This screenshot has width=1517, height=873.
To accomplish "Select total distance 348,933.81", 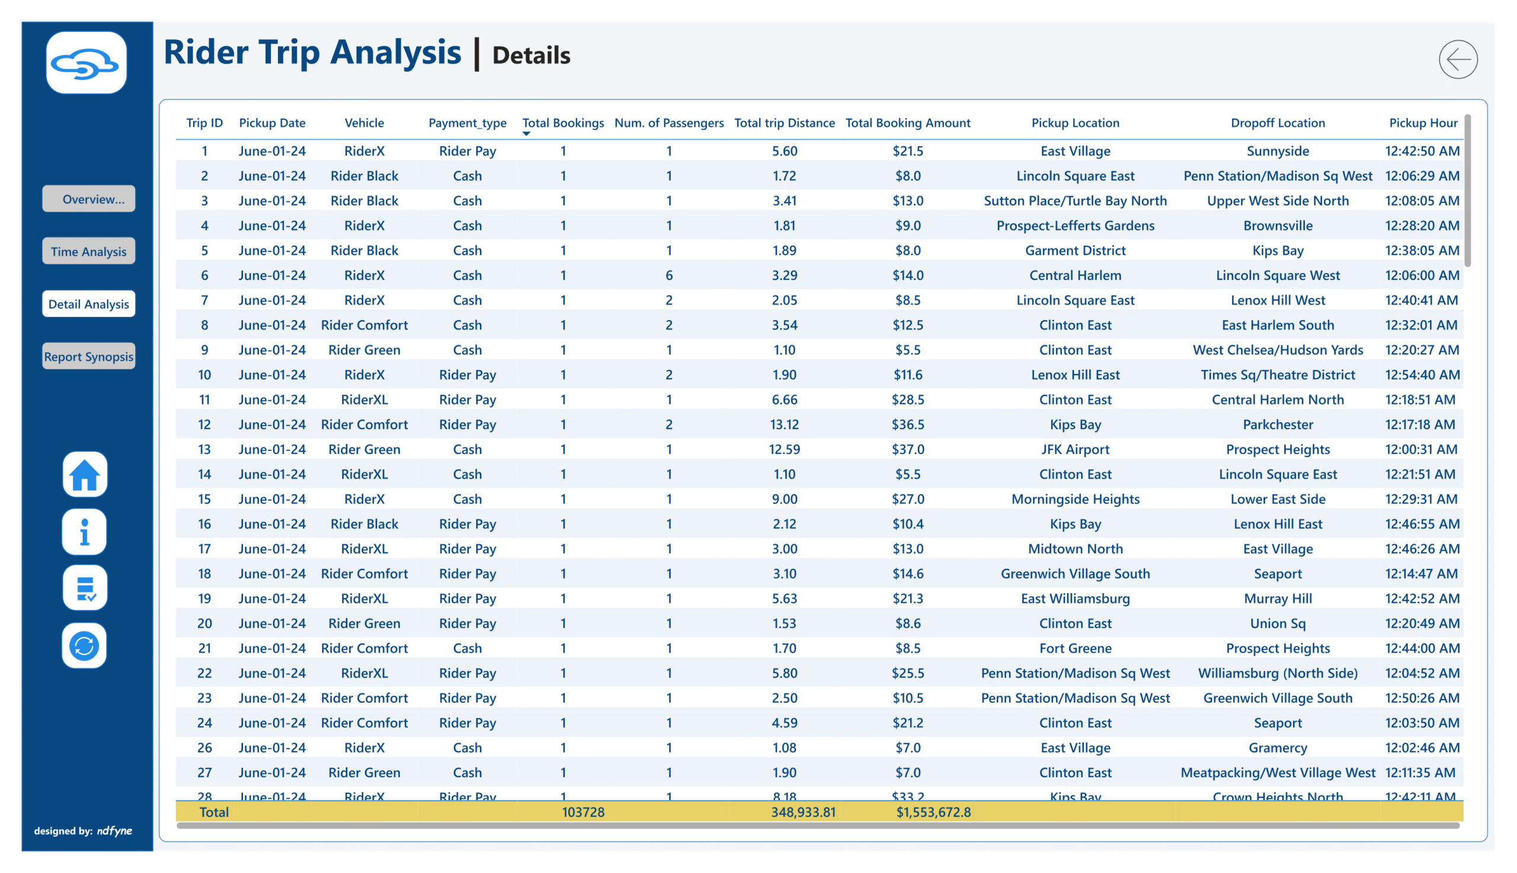I will [x=803, y=813].
